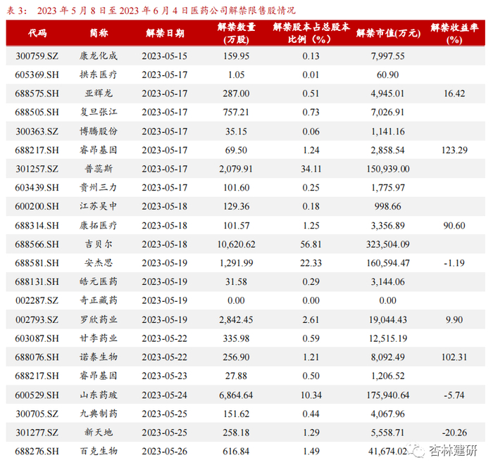493x472 pixels.
Task: Select company name 罗欣药业
Action: [99, 319]
